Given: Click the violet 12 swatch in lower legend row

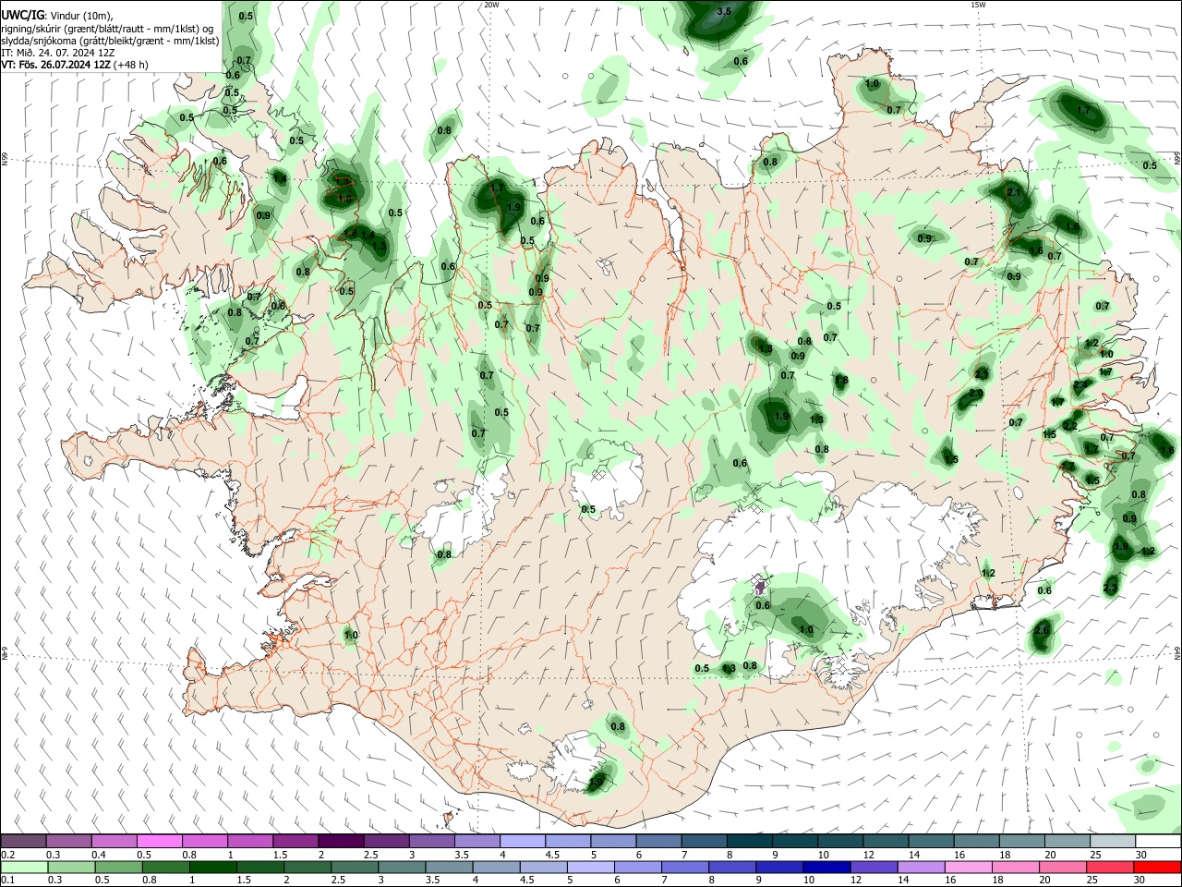Looking at the screenshot, I should [873, 867].
